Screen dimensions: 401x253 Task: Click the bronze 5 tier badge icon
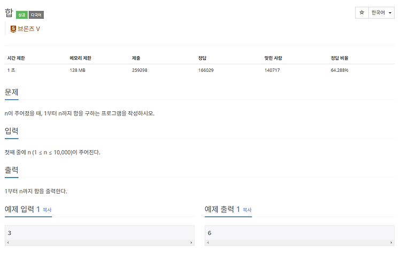[x=13, y=29]
